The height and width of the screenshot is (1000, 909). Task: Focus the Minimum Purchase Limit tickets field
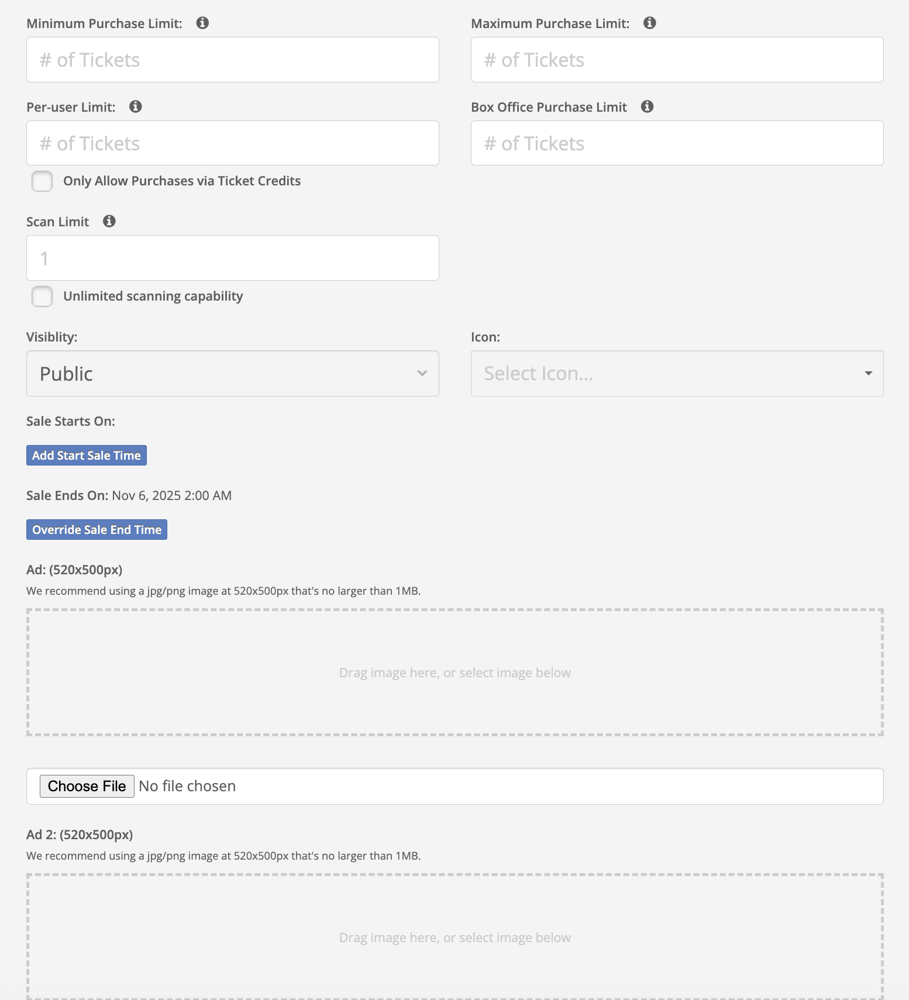point(232,60)
